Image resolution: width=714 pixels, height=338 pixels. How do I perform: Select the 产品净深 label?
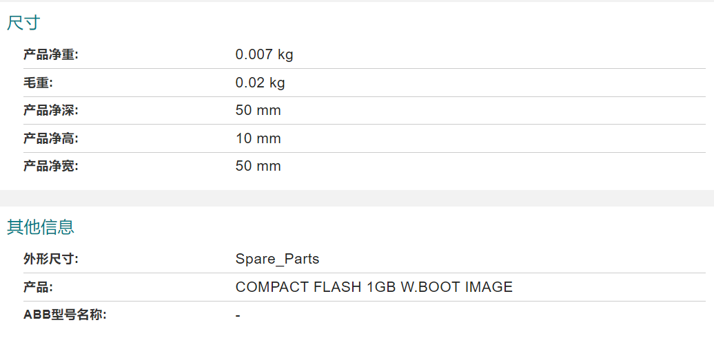[x=51, y=111]
